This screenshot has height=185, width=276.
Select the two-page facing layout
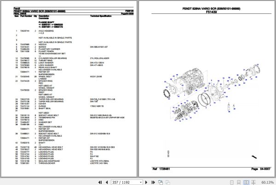(246, 182)
